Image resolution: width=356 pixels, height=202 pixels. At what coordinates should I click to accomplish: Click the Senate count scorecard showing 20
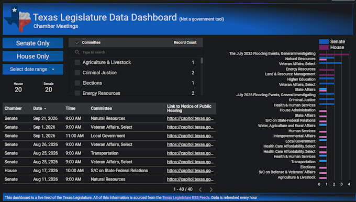point(48,87)
